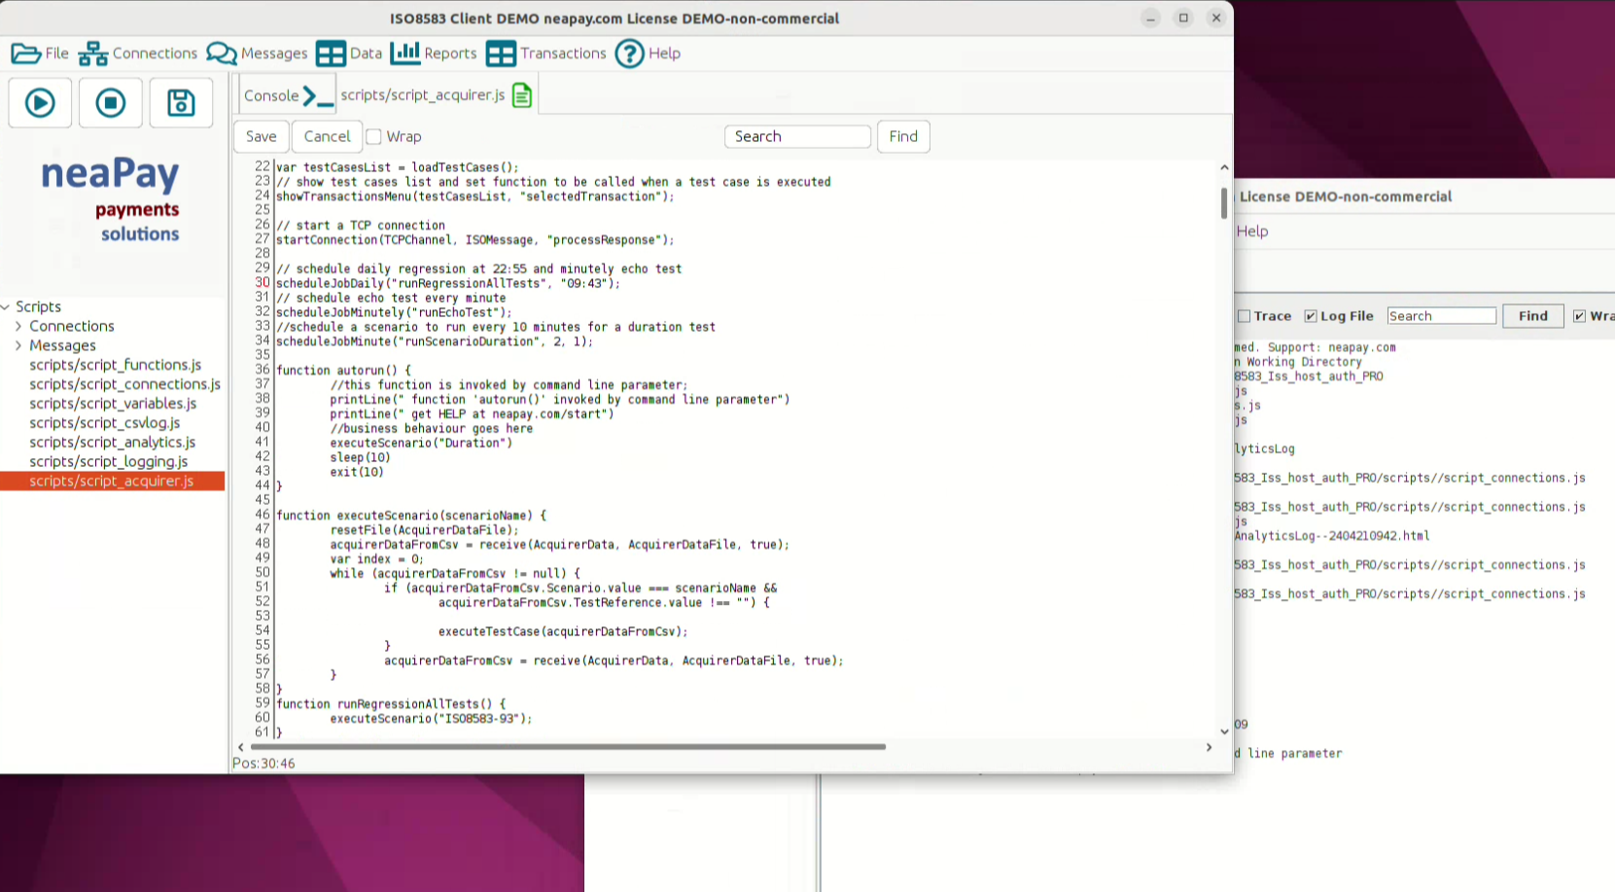Screen dimensions: 1615x892
Task: Click the scroll up arrow in editor
Action: pos(1224,167)
